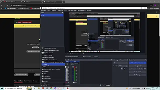Expand the Obsoleto submenu
The image size is (160, 90).
coord(53,84)
